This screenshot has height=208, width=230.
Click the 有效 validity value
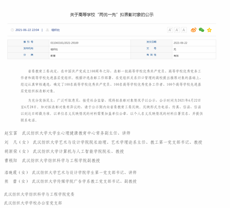click(x=176, y=56)
